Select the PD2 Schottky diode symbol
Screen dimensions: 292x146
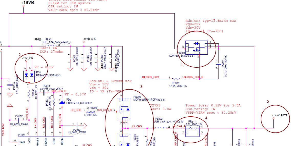62,102
